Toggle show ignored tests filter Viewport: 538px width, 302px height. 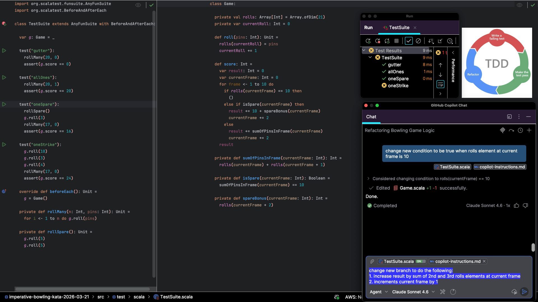(x=418, y=41)
